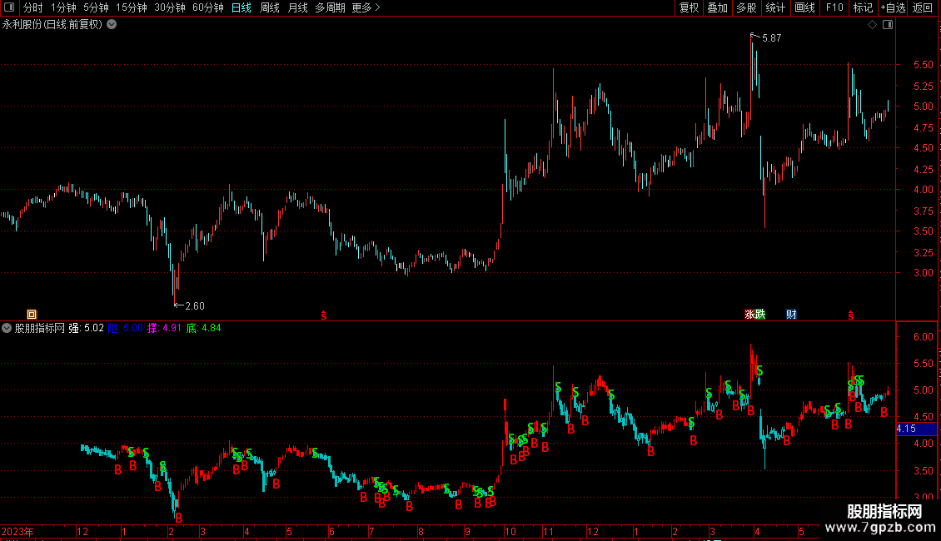Click the orange 回 marker icon
941x541 pixels.
tap(32, 315)
